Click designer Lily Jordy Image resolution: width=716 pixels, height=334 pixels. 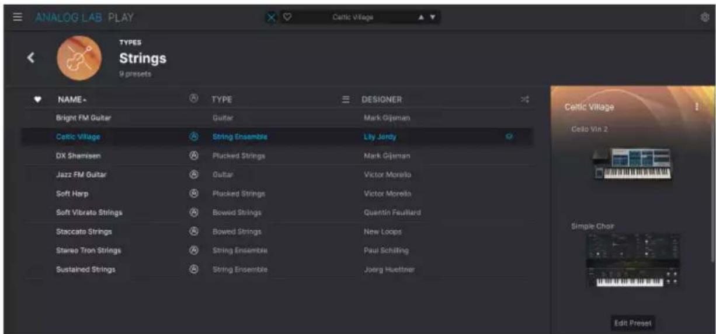coord(380,138)
